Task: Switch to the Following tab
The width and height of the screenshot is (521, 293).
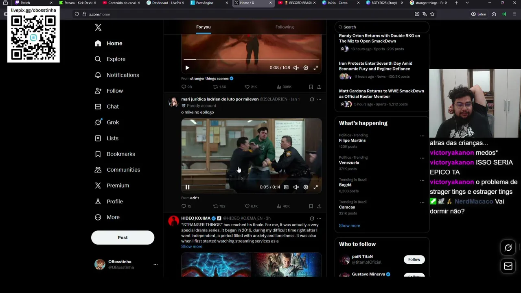Action: (x=285, y=27)
